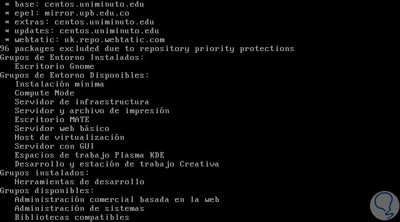Select the Administración de sistemas entry

pos(79,209)
